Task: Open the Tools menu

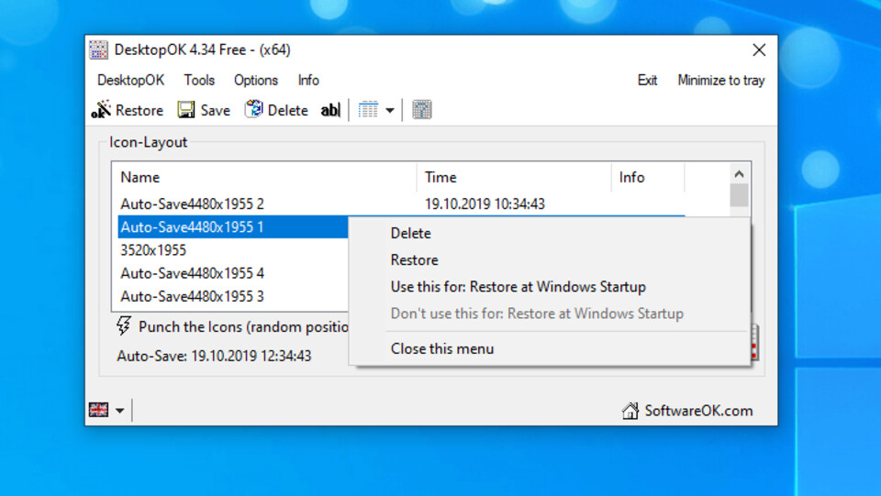Action: point(199,81)
